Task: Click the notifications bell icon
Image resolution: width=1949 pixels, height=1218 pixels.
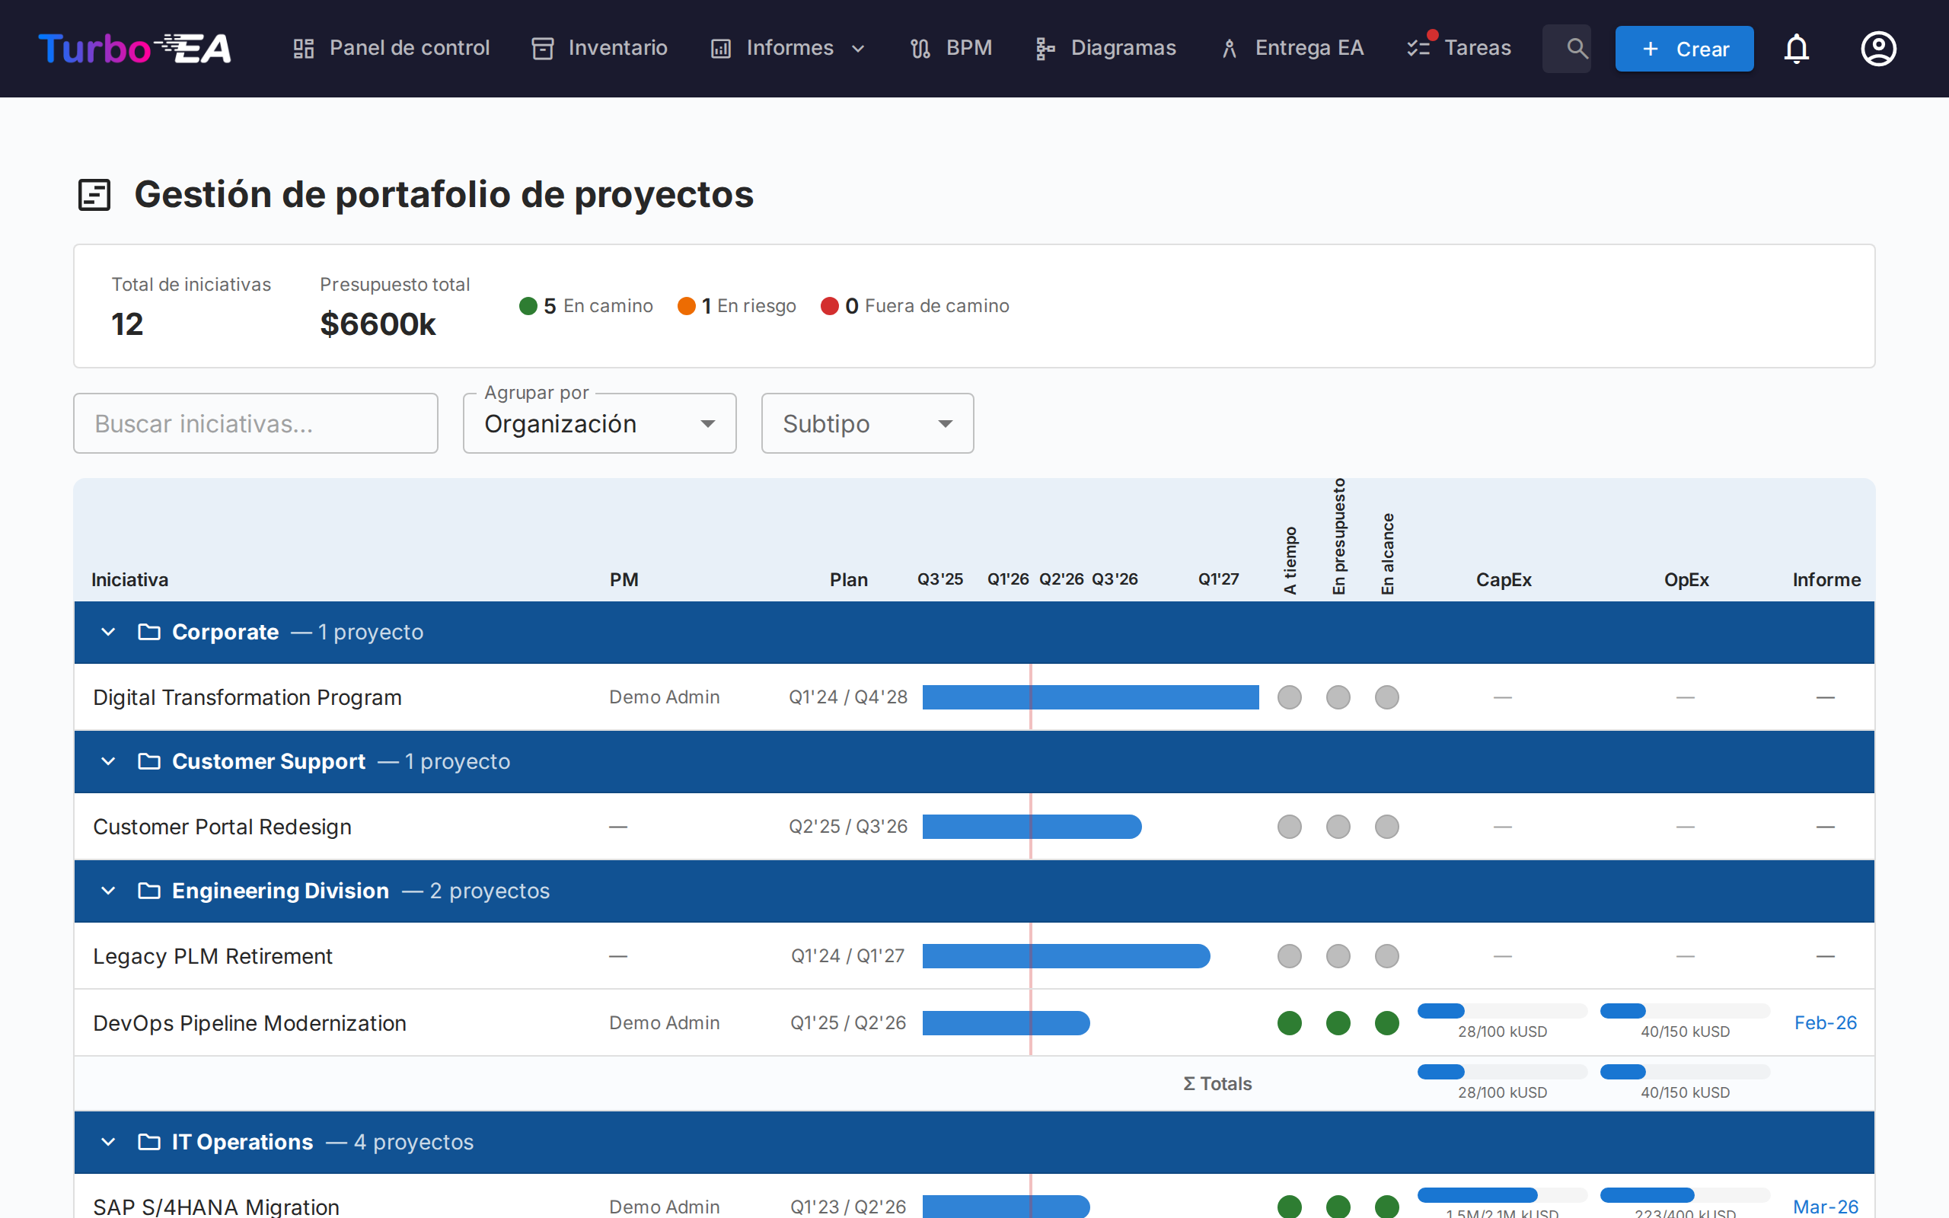Action: click(1797, 48)
